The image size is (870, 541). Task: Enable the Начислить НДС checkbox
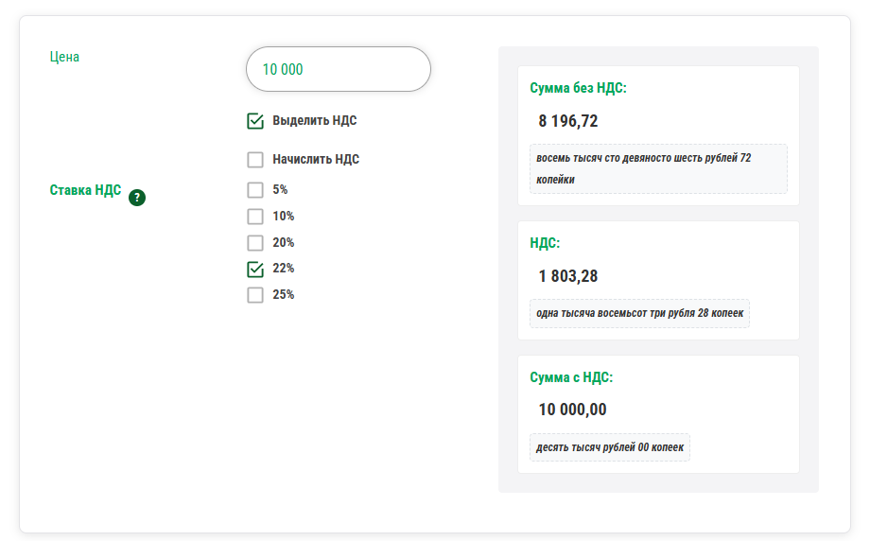point(255,160)
